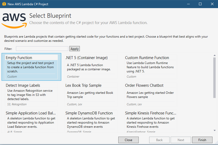The image size is (218, 145).
Task: Click the scrollbar down arrow
Action: 215,130
